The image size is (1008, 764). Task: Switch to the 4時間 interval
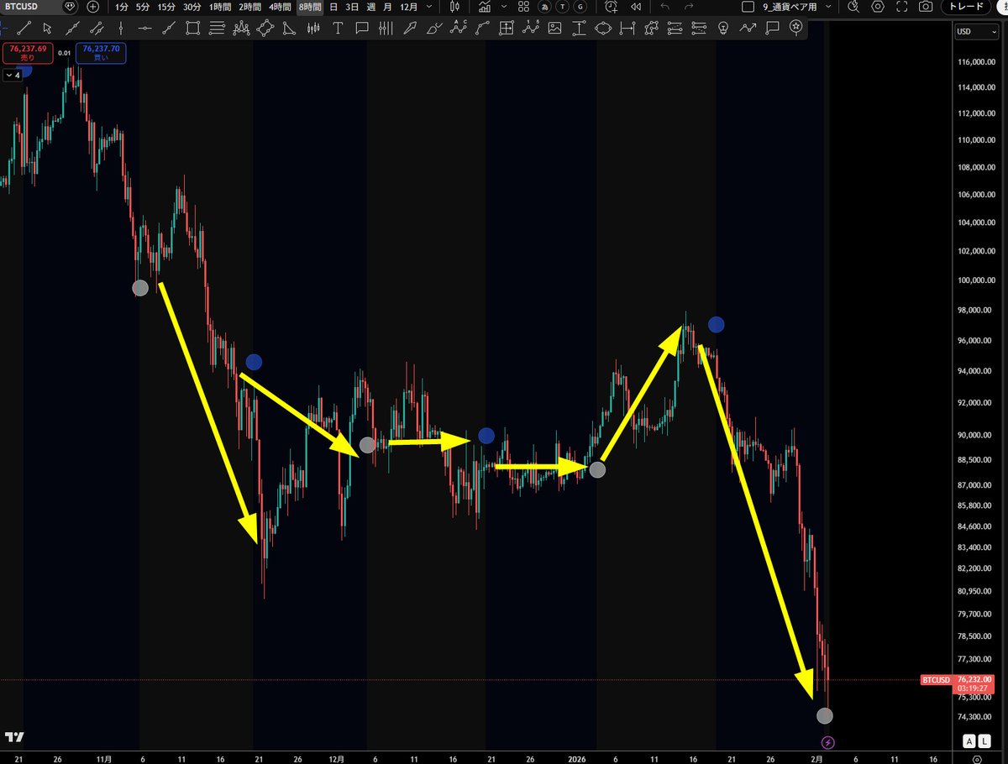point(280,7)
